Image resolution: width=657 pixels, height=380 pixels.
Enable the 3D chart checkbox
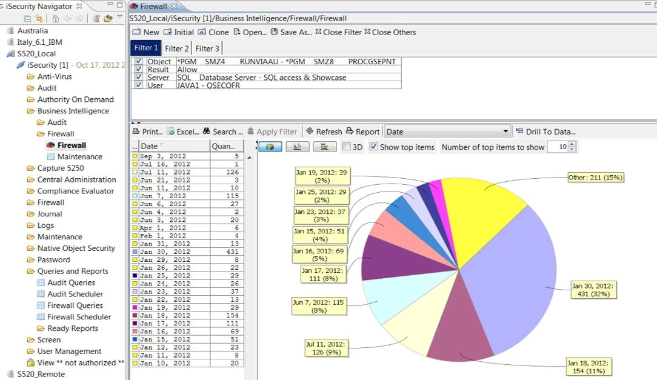point(347,147)
